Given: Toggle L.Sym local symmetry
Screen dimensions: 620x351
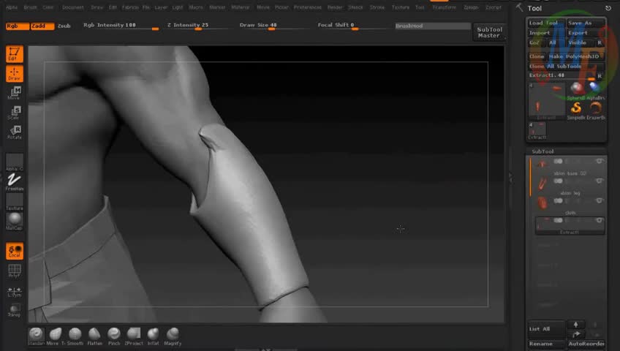Looking at the screenshot, I should coord(14,292).
